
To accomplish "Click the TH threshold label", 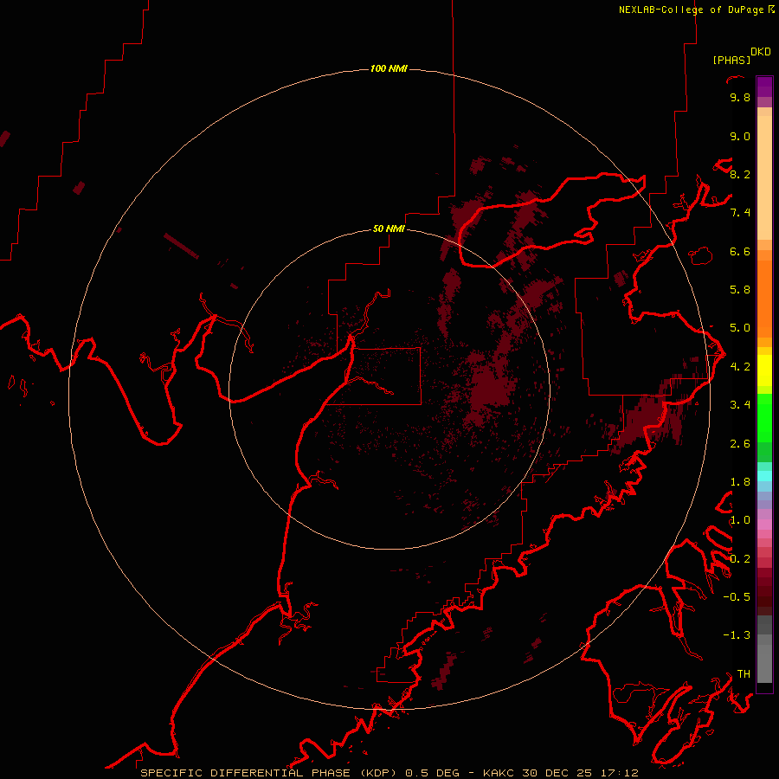I will coord(744,673).
